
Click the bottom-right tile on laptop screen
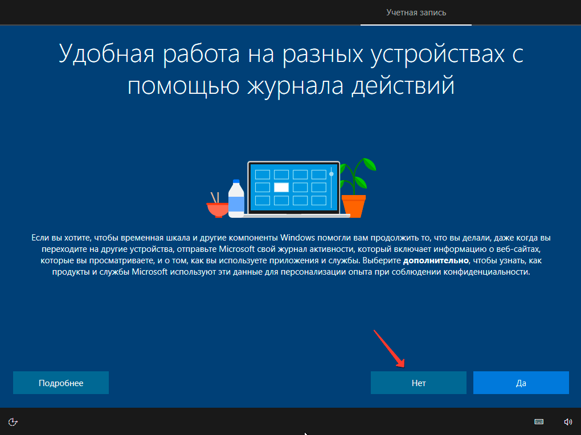[319, 200]
